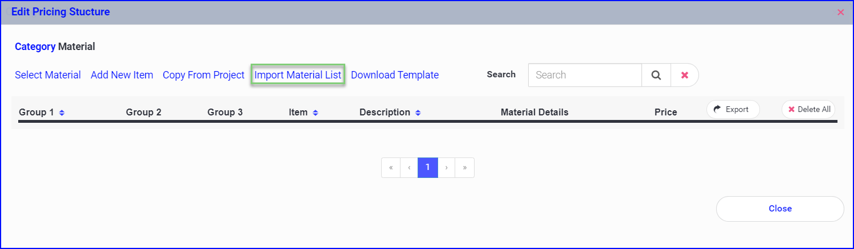Go to previous page with ‹ button

[x=409, y=168]
